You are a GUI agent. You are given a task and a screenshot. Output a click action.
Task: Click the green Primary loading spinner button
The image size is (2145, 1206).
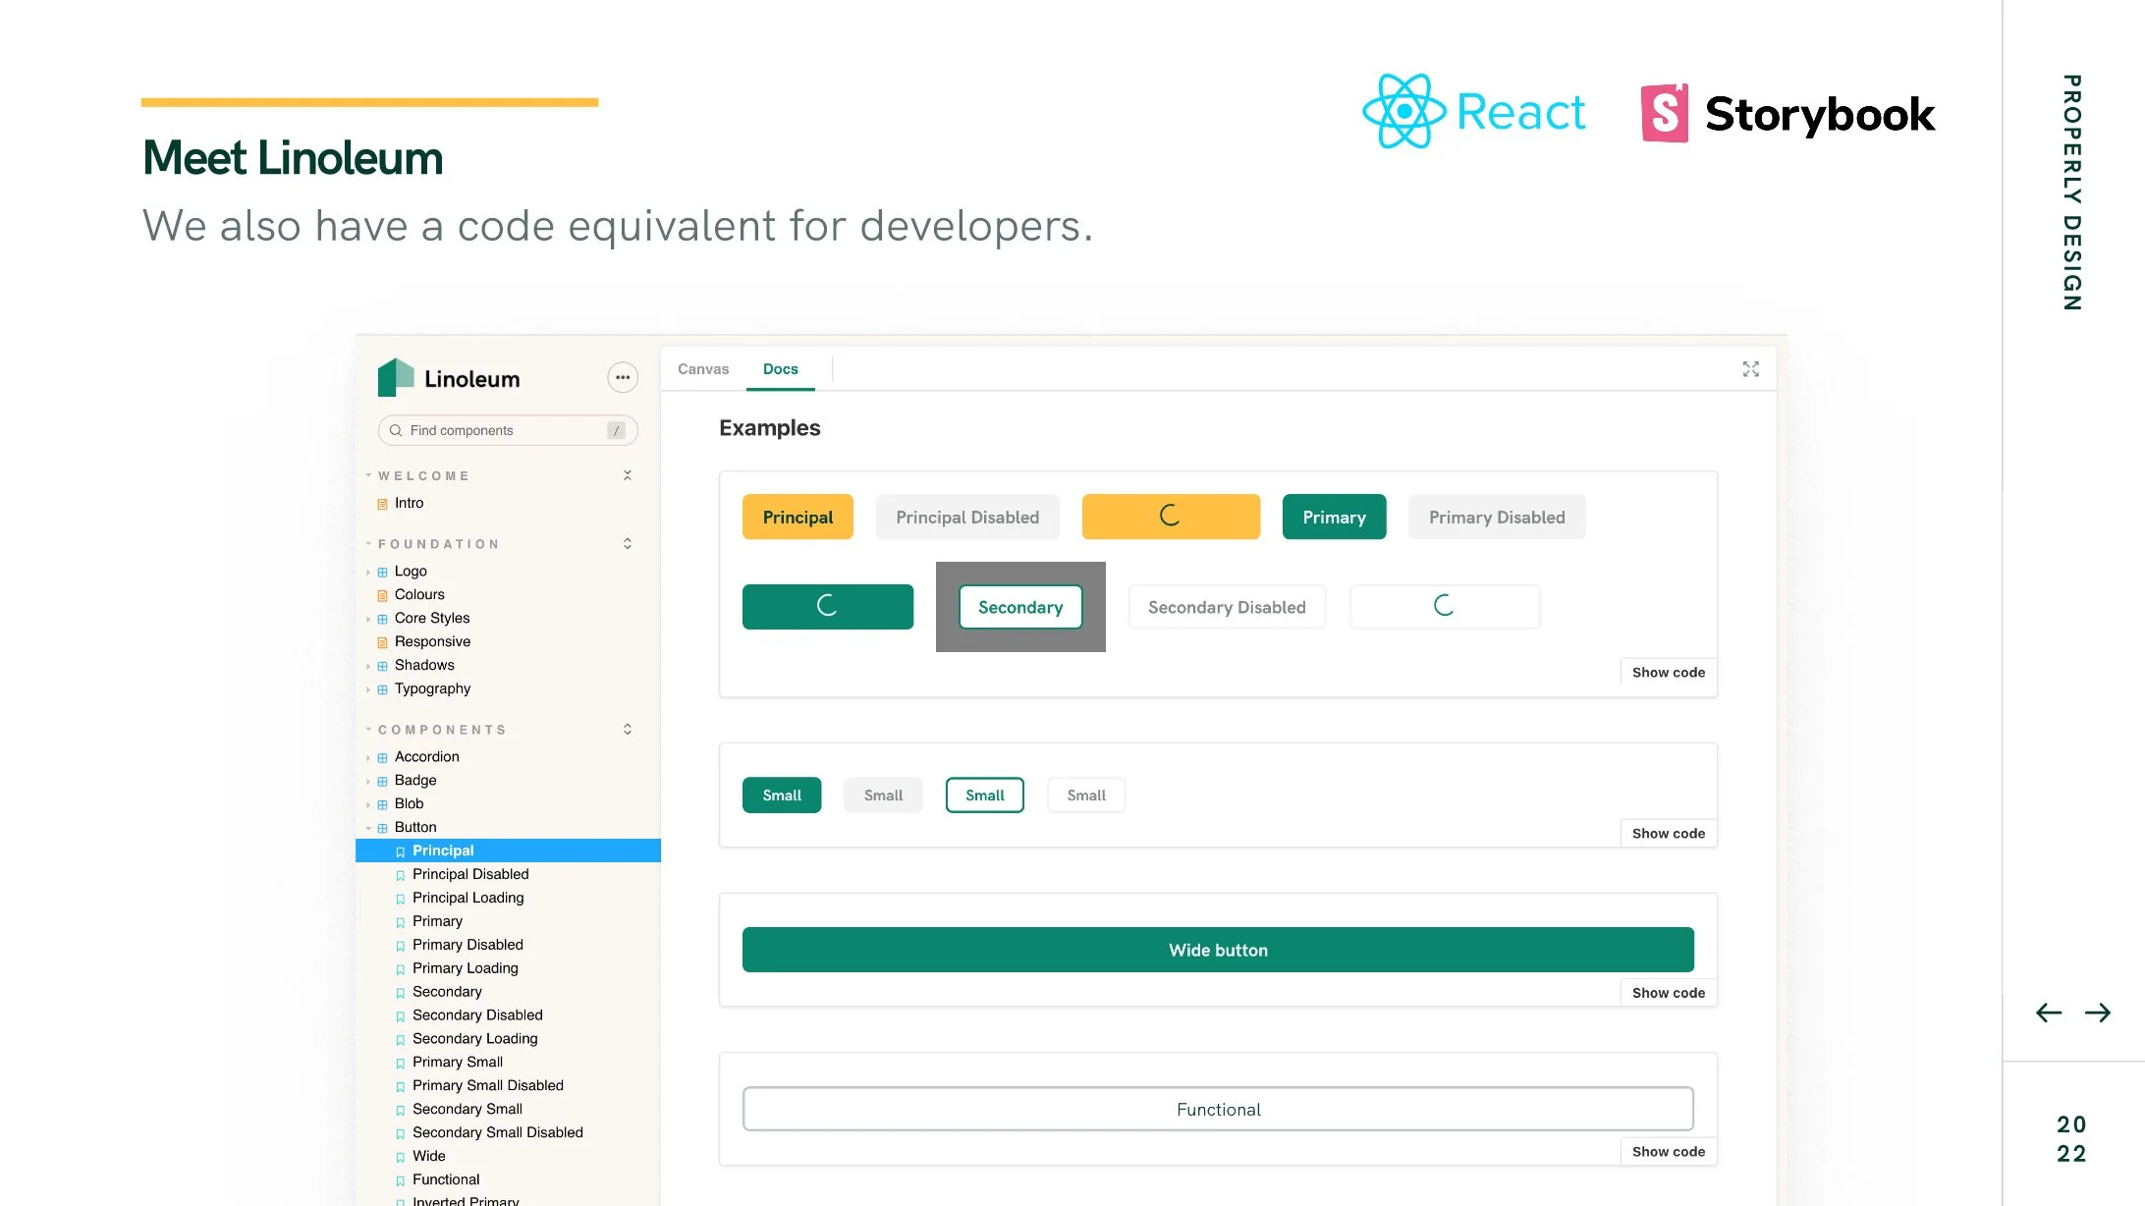pos(827,606)
